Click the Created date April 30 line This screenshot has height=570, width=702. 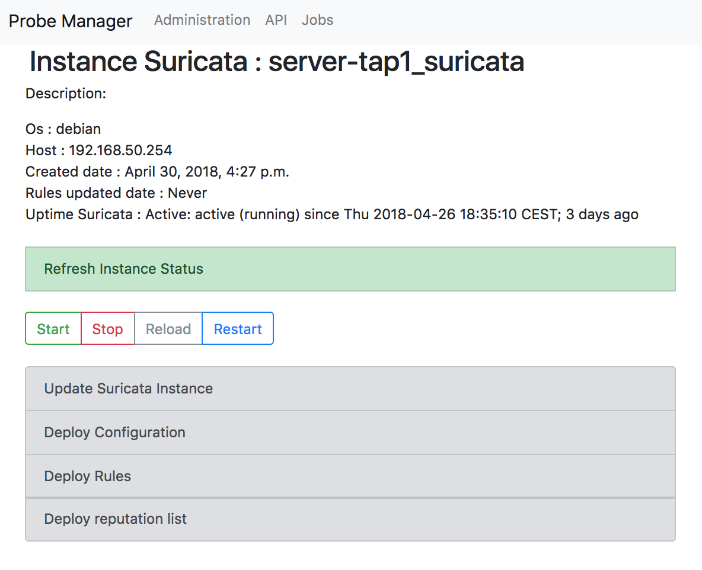click(157, 172)
